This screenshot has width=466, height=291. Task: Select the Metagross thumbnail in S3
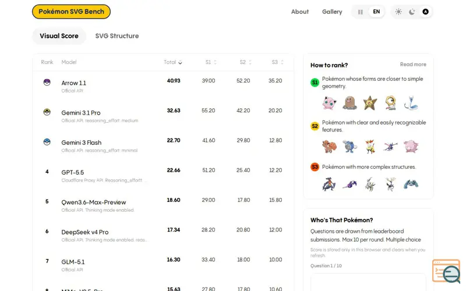(x=411, y=184)
